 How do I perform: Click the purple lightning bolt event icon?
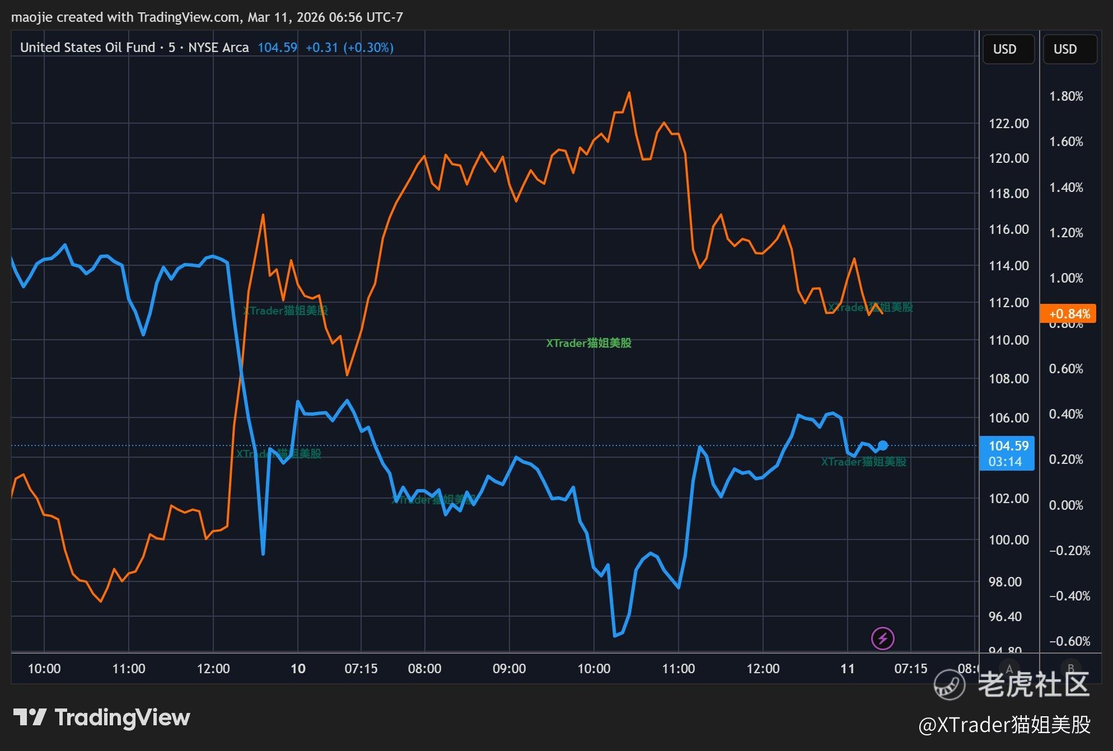pyautogui.click(x=883, y=638)
